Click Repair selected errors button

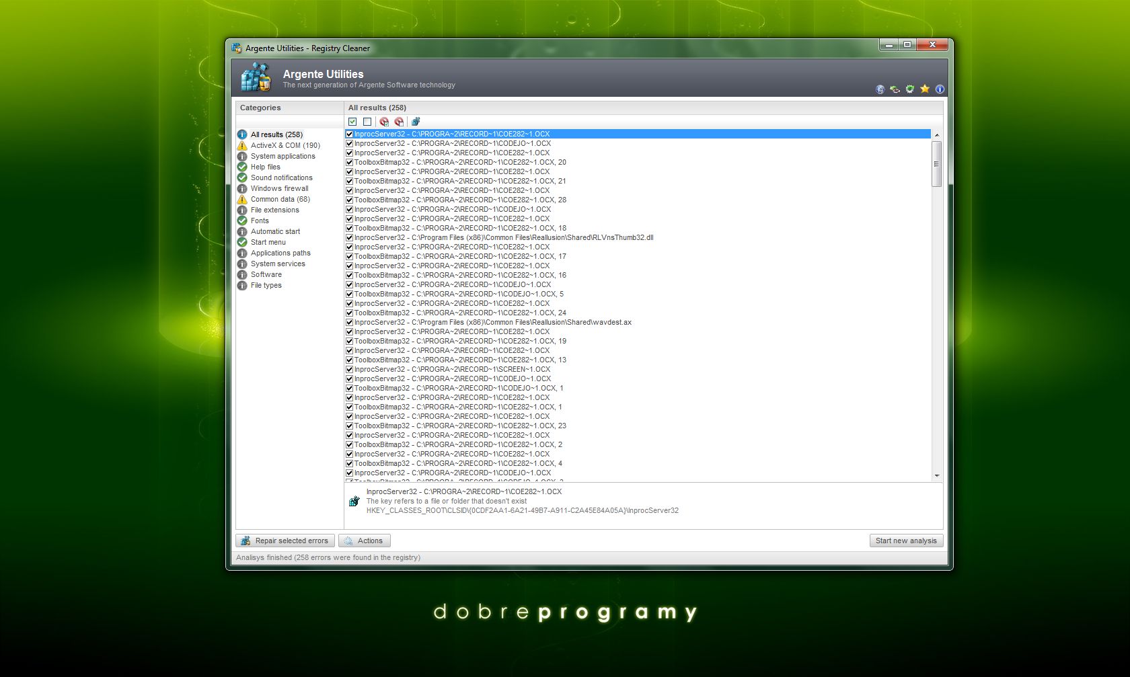tap(285, 541)
